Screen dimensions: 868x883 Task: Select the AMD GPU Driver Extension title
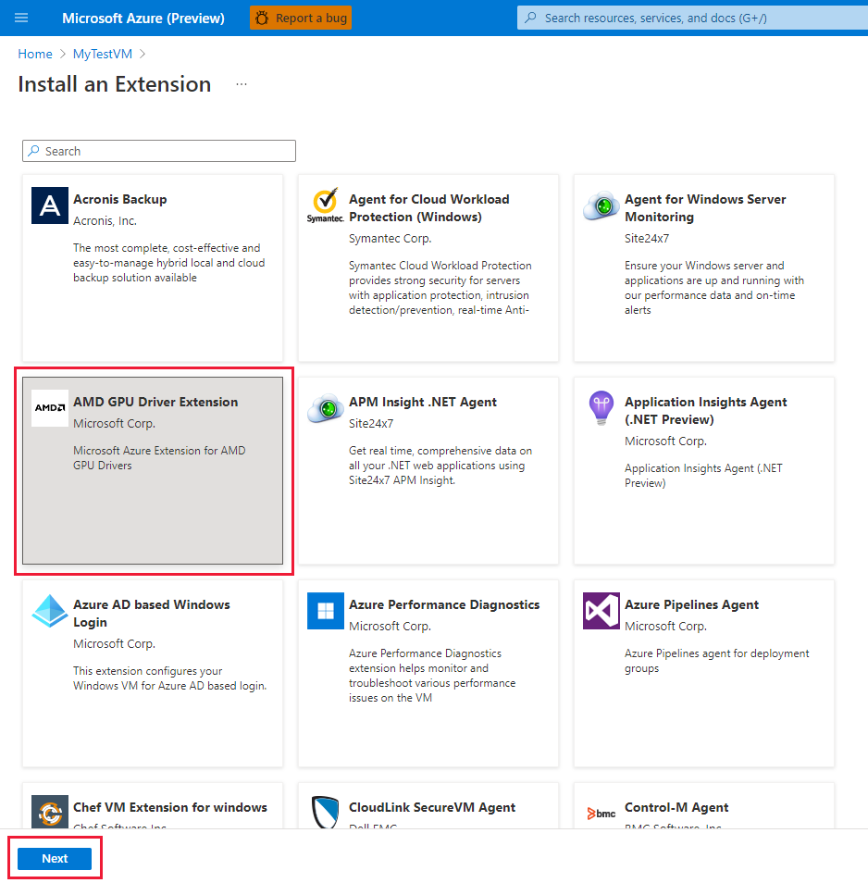(155, 402)
